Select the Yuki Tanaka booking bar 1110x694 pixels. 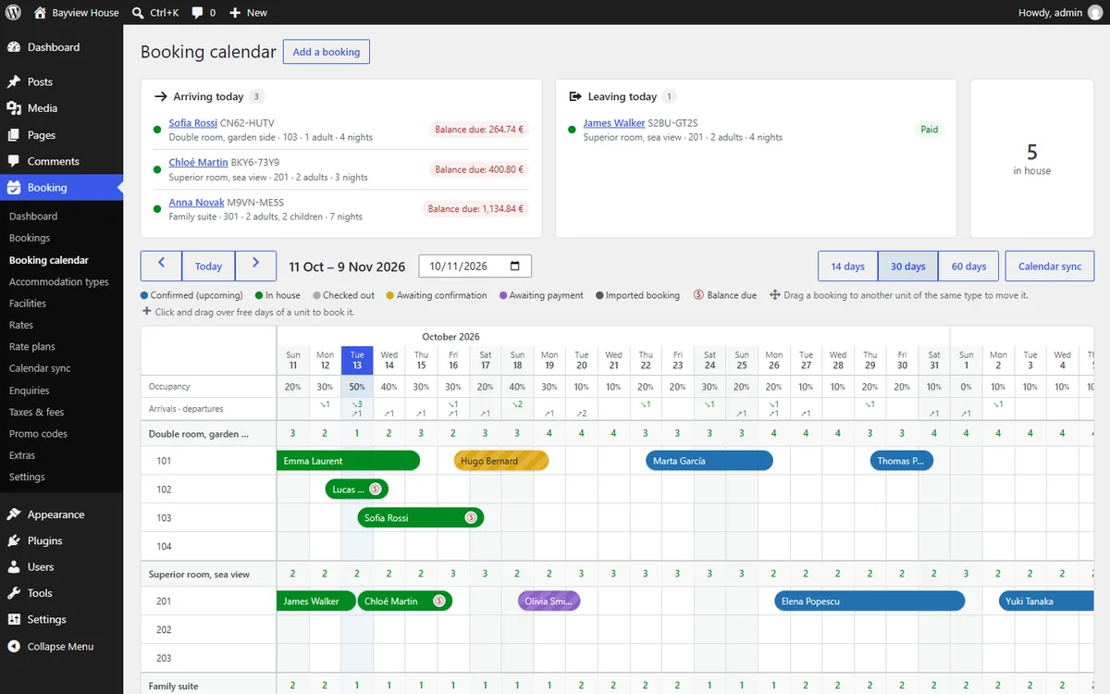coord(1046,601)
